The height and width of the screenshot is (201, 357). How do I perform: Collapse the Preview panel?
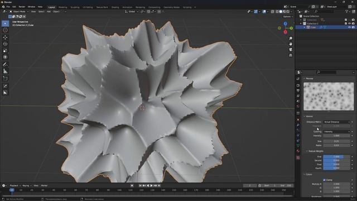305,78
